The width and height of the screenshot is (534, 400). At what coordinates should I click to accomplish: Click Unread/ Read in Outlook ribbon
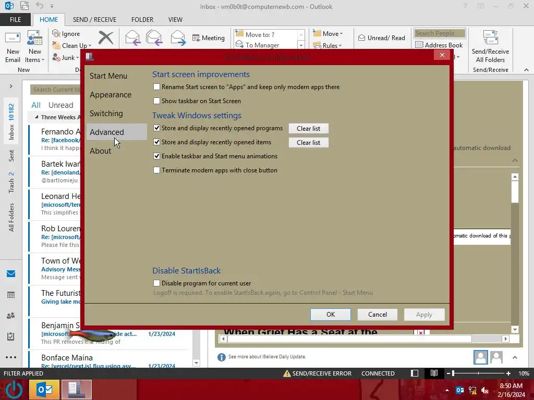point(381,37)
